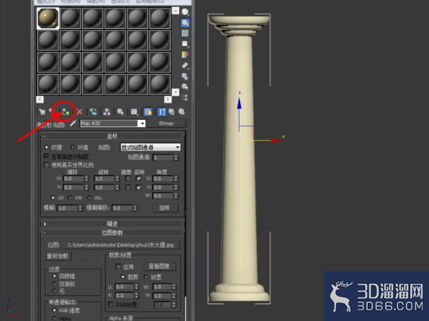Click sample slots scroll left arrow

coord(40,99)
